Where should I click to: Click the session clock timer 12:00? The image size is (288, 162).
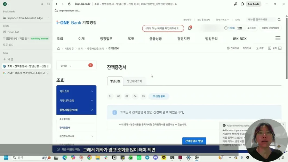pyautogui.click(x=230, y=28)
